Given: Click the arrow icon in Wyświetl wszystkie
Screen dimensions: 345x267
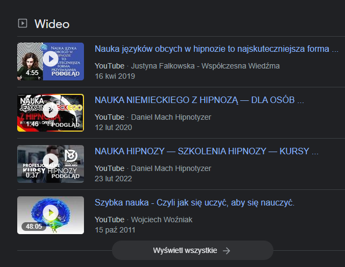Looking at the screenshot, I should coord(227,251).
